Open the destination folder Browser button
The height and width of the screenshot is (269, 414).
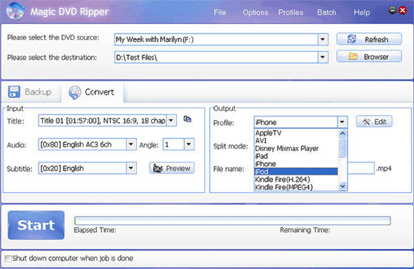click(369, 57)
